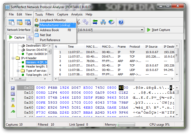
Task: Select Header length tree item
Action: (x=37, y=66)
